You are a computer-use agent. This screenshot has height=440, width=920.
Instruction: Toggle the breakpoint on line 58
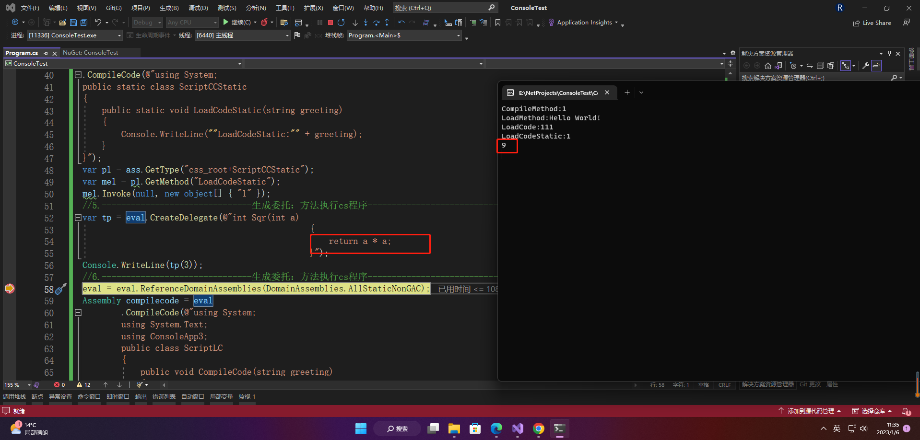(10, 289)
